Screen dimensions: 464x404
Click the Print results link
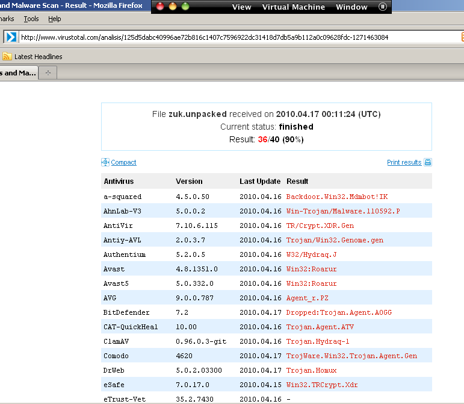[404, 162]
